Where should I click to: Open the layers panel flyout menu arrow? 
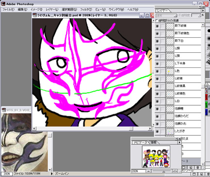(203, 11)
